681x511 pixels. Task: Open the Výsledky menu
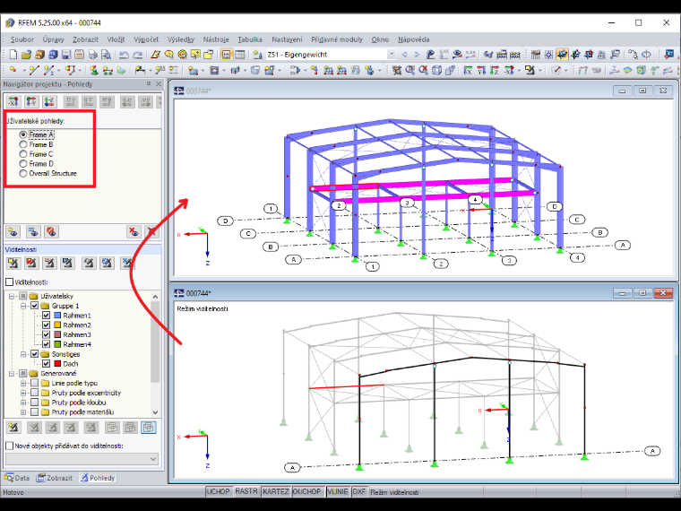pyautogui.click(x=181, y=39)
